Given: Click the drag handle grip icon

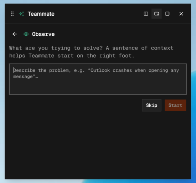Looking at the screenshot, I should point(12,14).
